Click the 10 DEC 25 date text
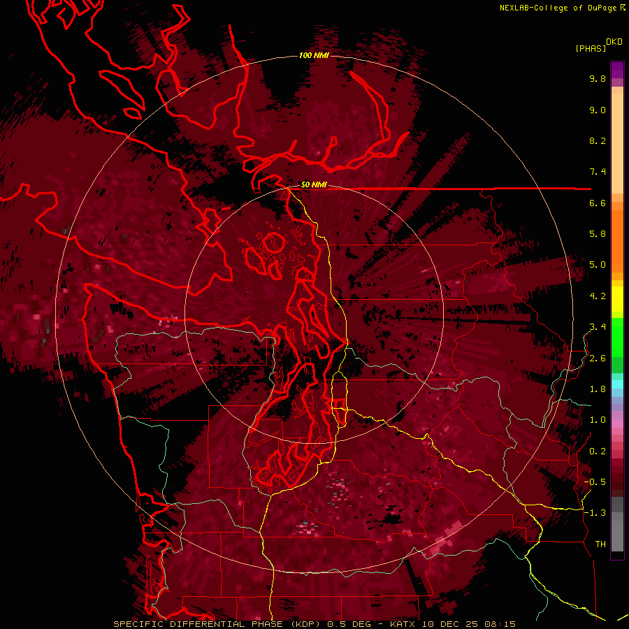 pos(451,624)
